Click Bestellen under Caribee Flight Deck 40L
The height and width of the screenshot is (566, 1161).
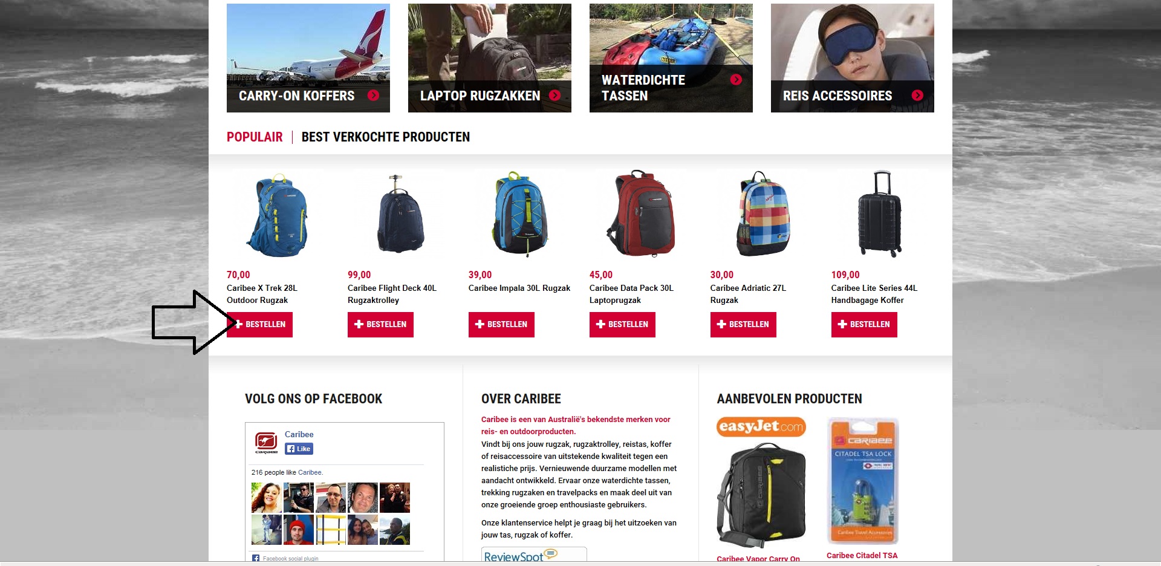380,325
